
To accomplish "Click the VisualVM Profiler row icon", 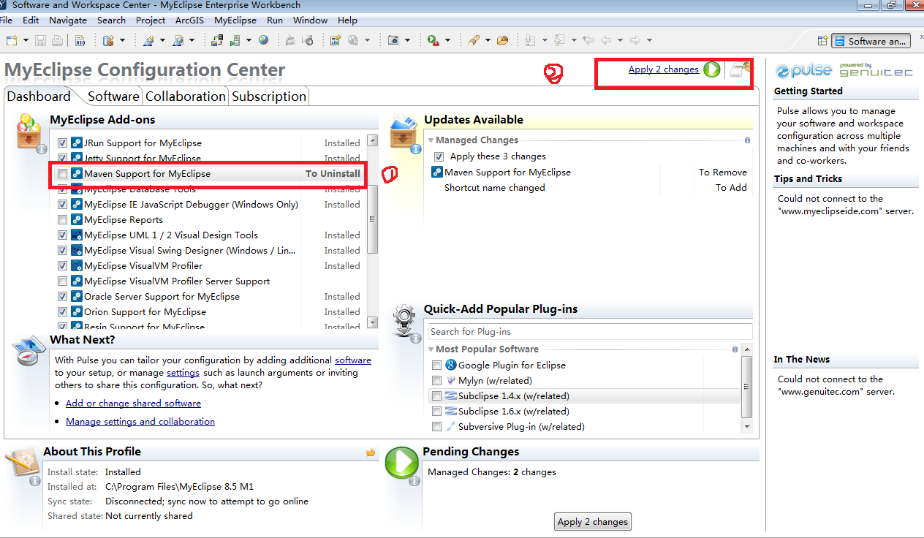I will tap(77, 266).
